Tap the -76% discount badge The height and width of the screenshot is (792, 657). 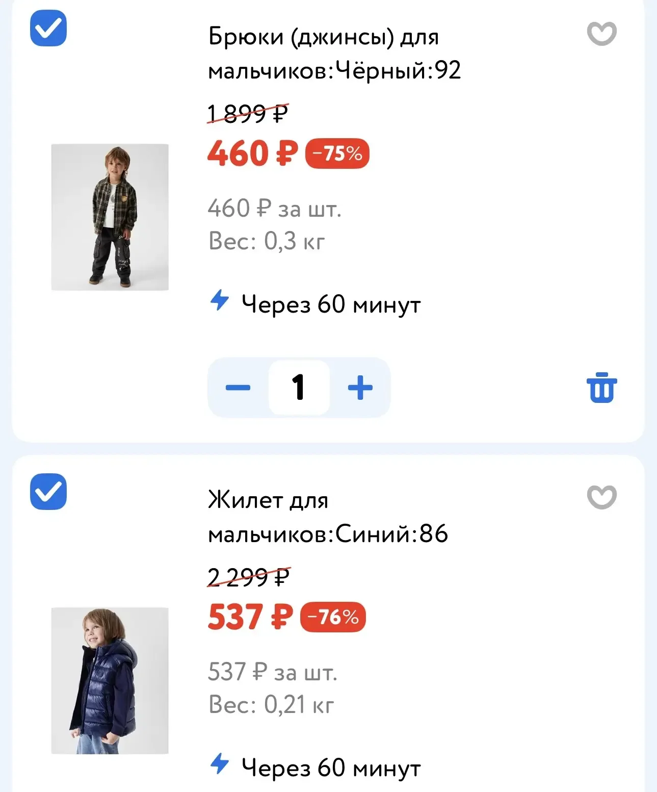click(333, 617)
